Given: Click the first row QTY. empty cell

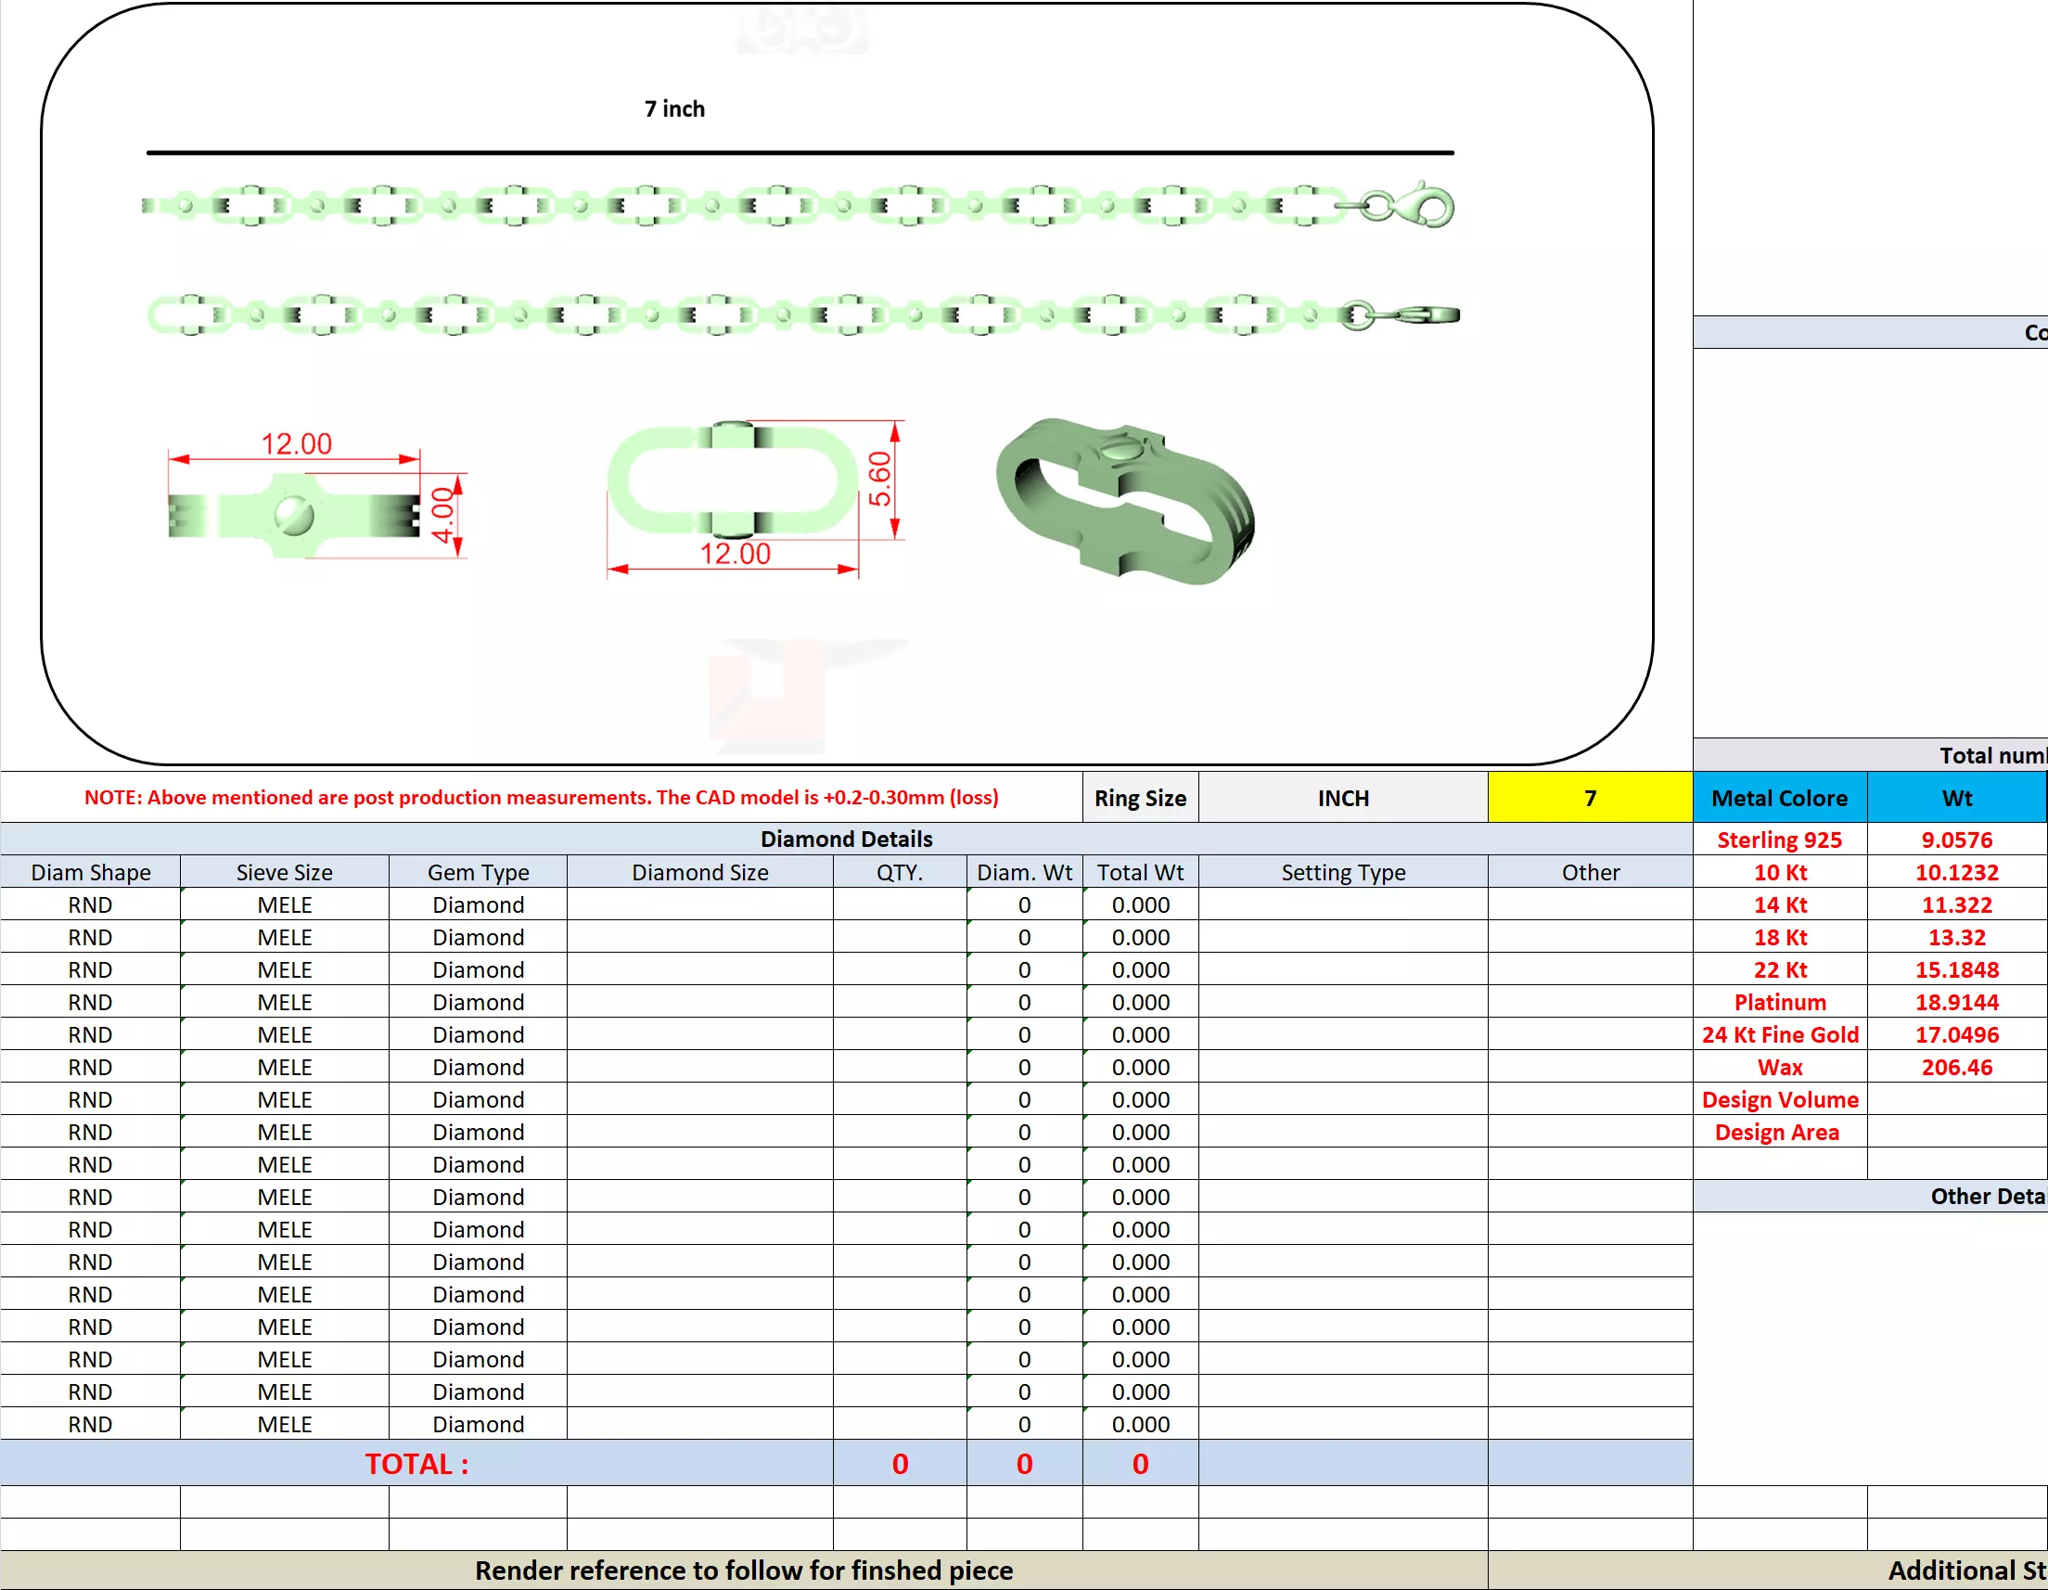Looking at the screenshot, I should pyautogui.click(x=900, y=905).
